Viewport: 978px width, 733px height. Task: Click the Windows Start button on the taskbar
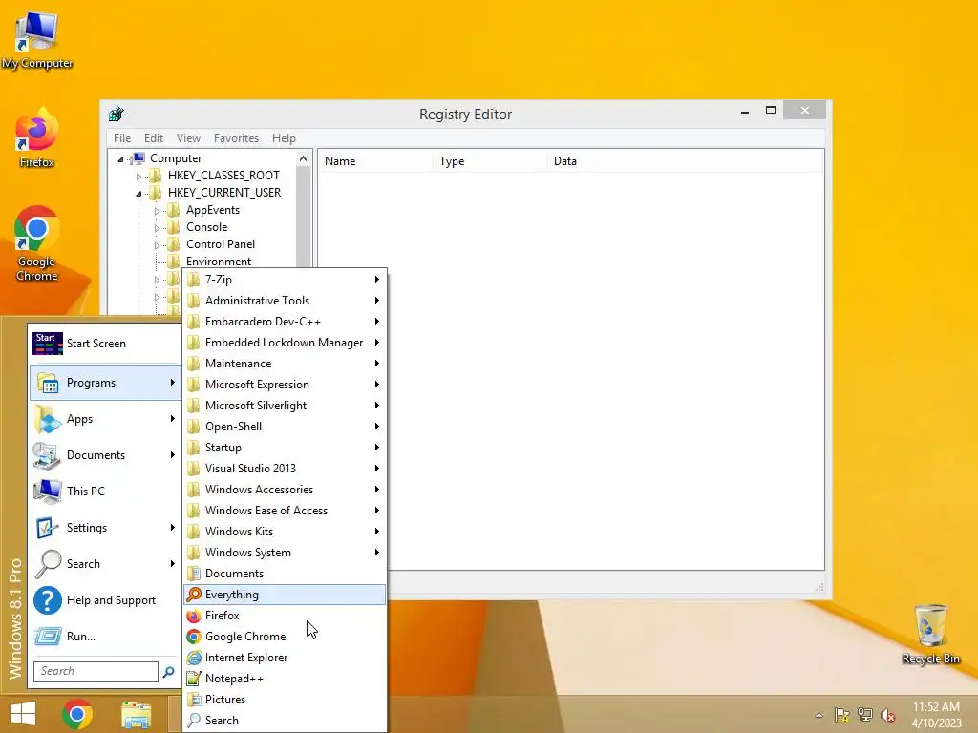(23, 714)
